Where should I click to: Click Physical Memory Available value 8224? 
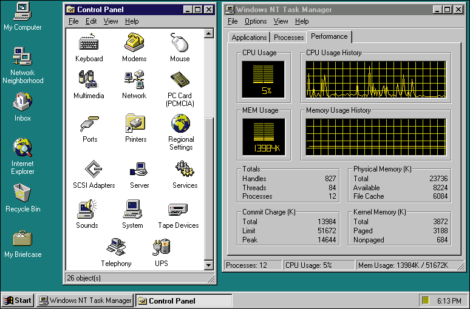click(x=440, y=188)
